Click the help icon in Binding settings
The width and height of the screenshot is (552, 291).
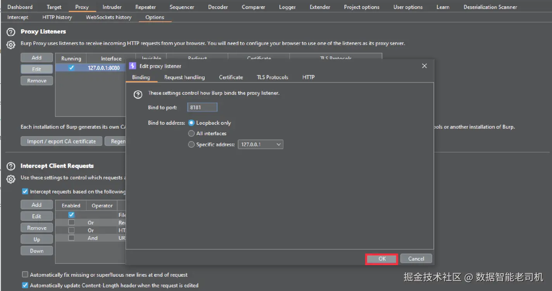[138, 95]
